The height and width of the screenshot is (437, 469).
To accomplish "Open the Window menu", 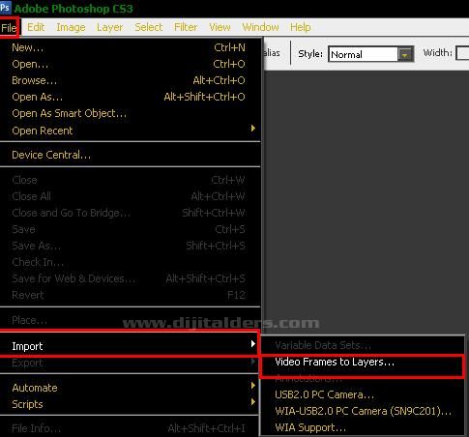I will 260,27.
